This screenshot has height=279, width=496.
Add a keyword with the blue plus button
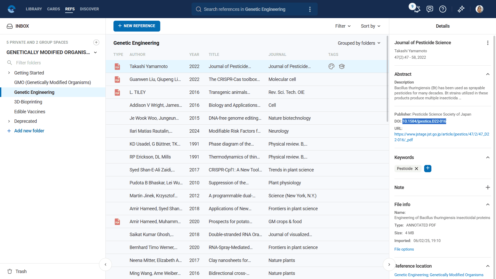(428, 169)
